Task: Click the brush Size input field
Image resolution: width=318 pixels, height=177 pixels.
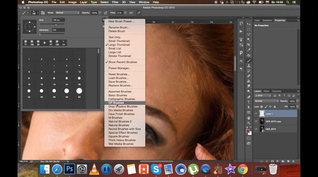Action: [x=59, y=20]
